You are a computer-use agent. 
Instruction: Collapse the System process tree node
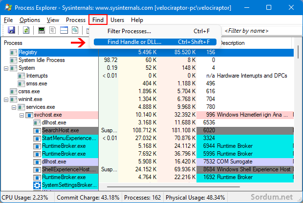tap(6, 68)
